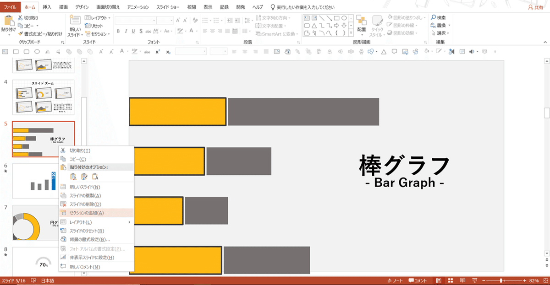
Task: Click the 切り取り (Cut) icon in the Clipboard group
Action: click(x=20, y=17)
